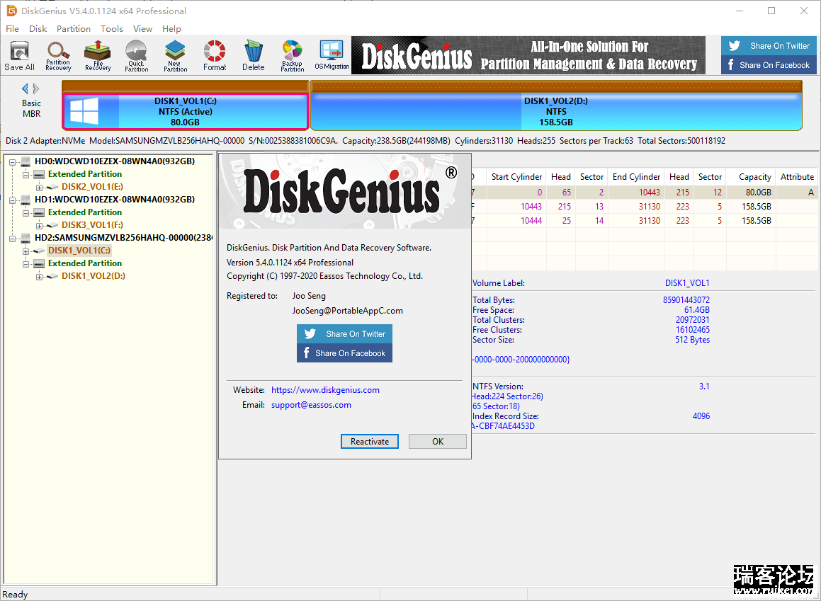This screenshot has width=821, height=601.
Task: Select HD0:WDCWD10EZEX disk in tree
Action: pyautogui.click(x=115, y=161)
